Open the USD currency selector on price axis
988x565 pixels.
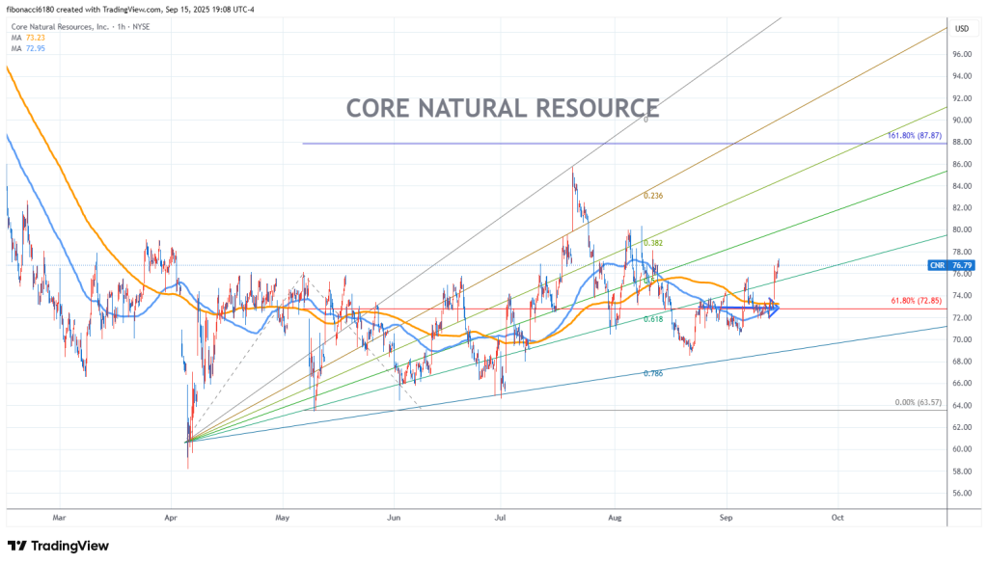point(962,28)
